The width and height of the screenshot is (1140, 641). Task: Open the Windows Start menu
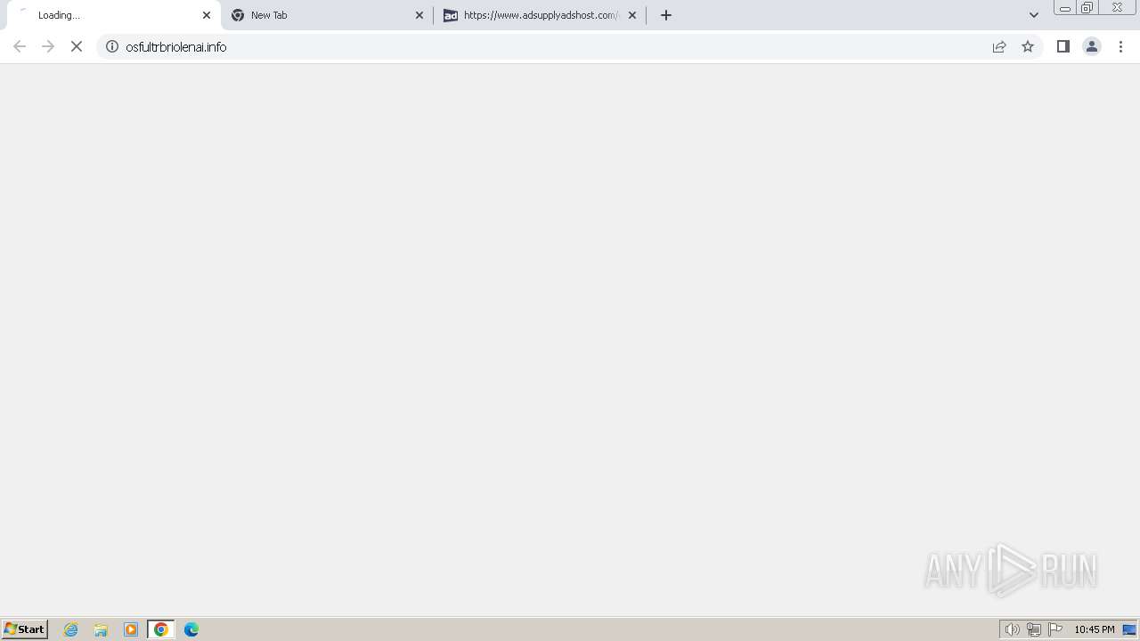(25, 629)
